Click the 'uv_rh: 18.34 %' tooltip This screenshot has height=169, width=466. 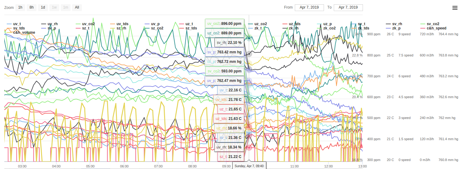229,147
